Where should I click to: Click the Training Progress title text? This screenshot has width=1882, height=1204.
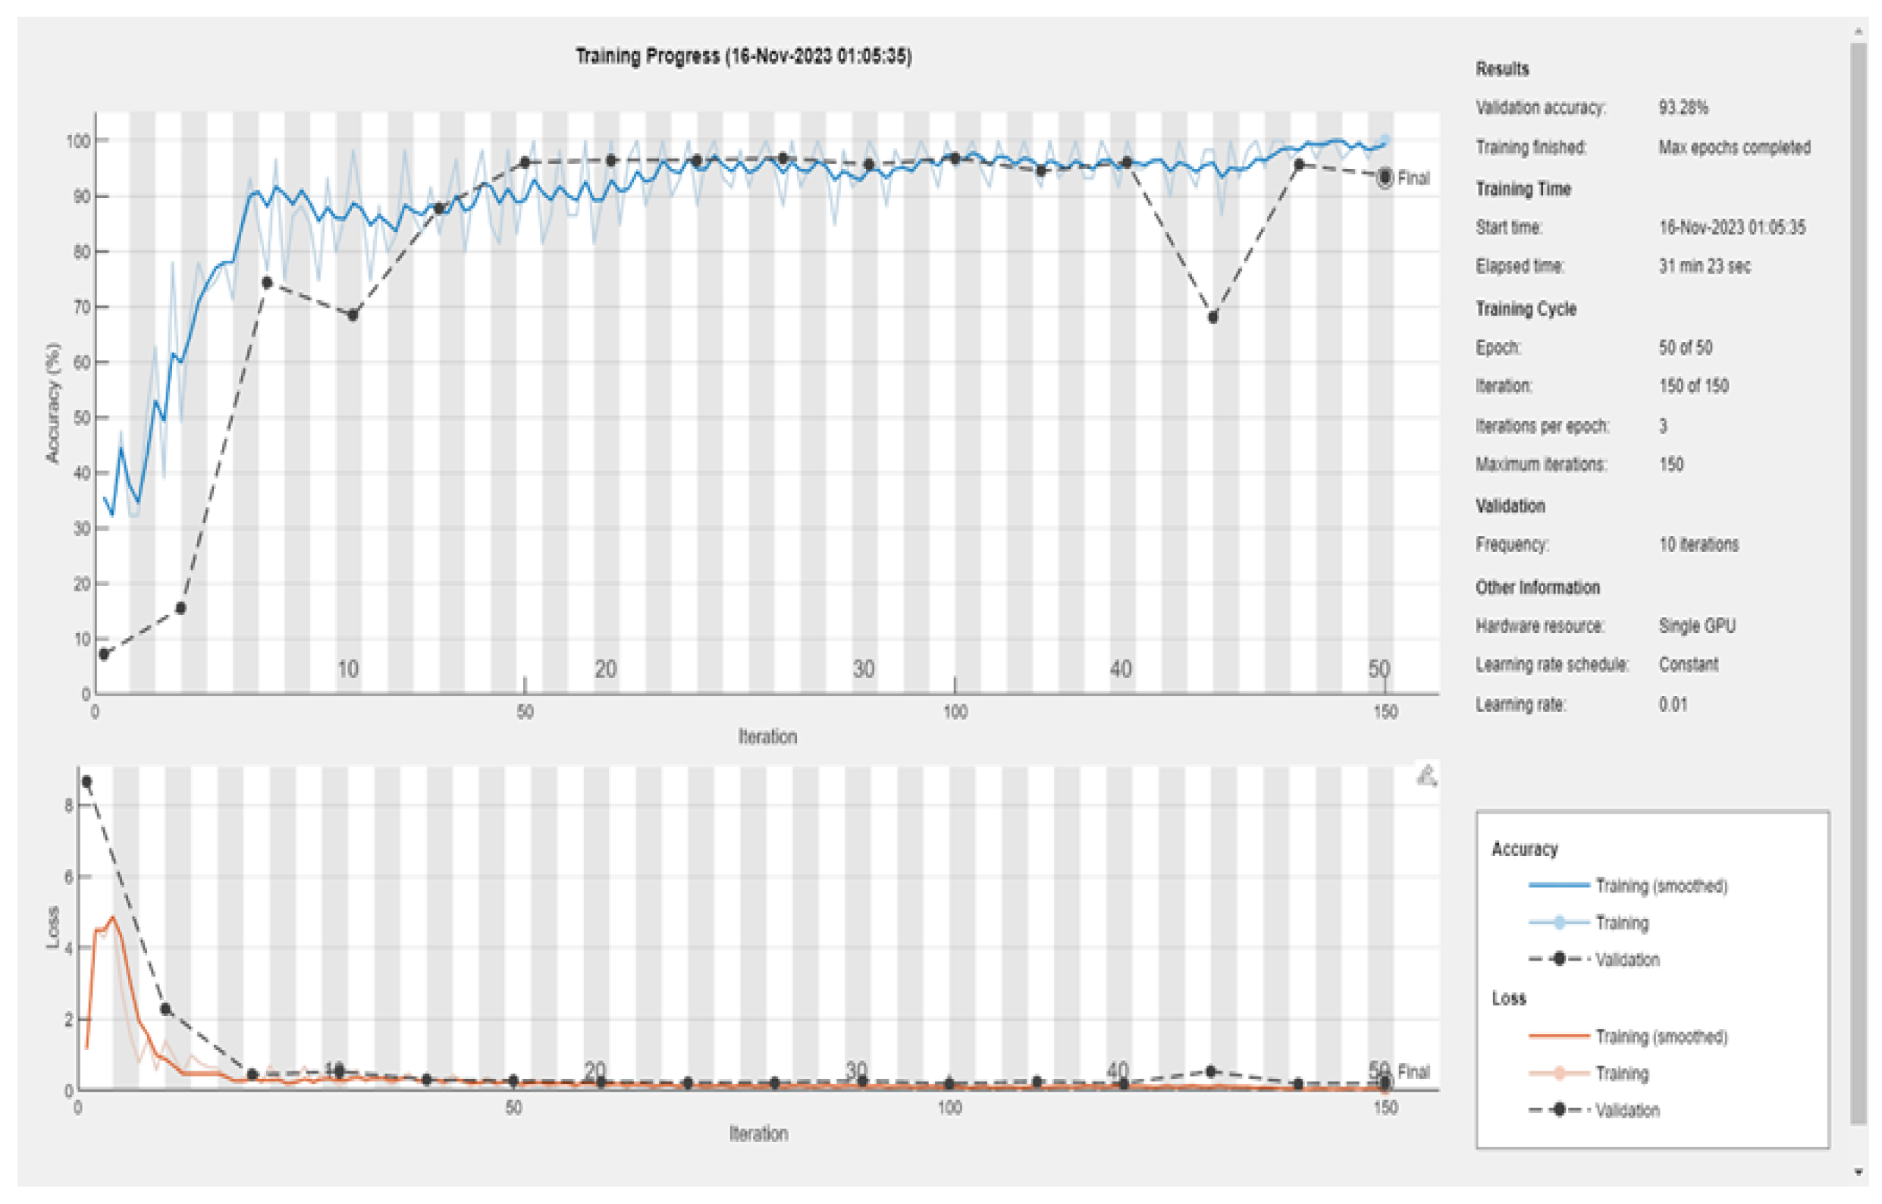(x=743, y=56)
